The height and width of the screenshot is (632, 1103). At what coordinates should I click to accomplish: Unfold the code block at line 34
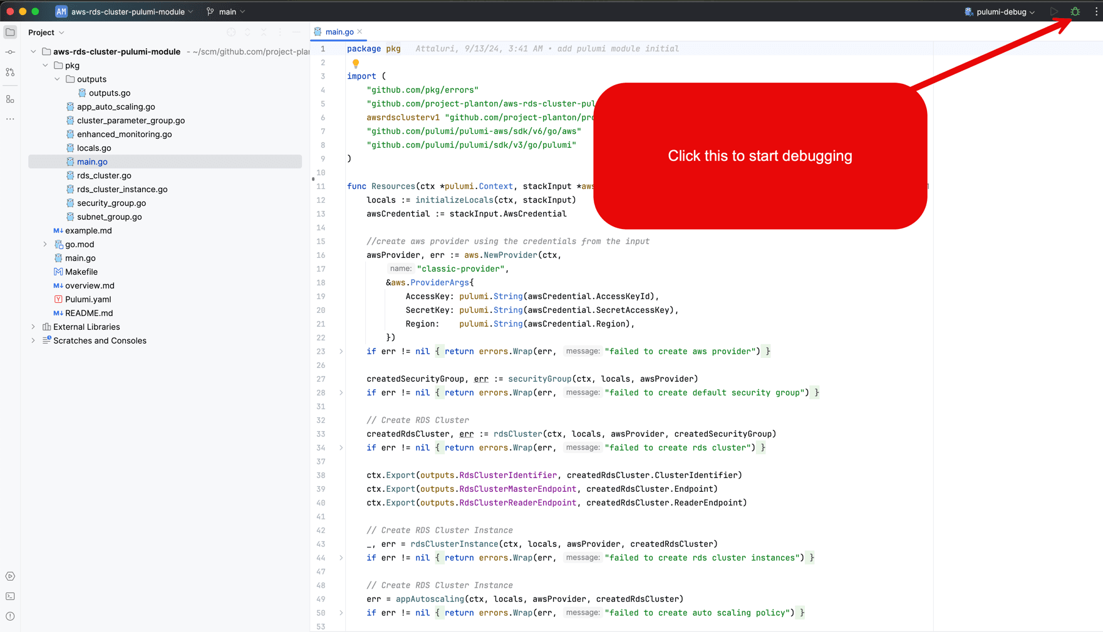341,448
